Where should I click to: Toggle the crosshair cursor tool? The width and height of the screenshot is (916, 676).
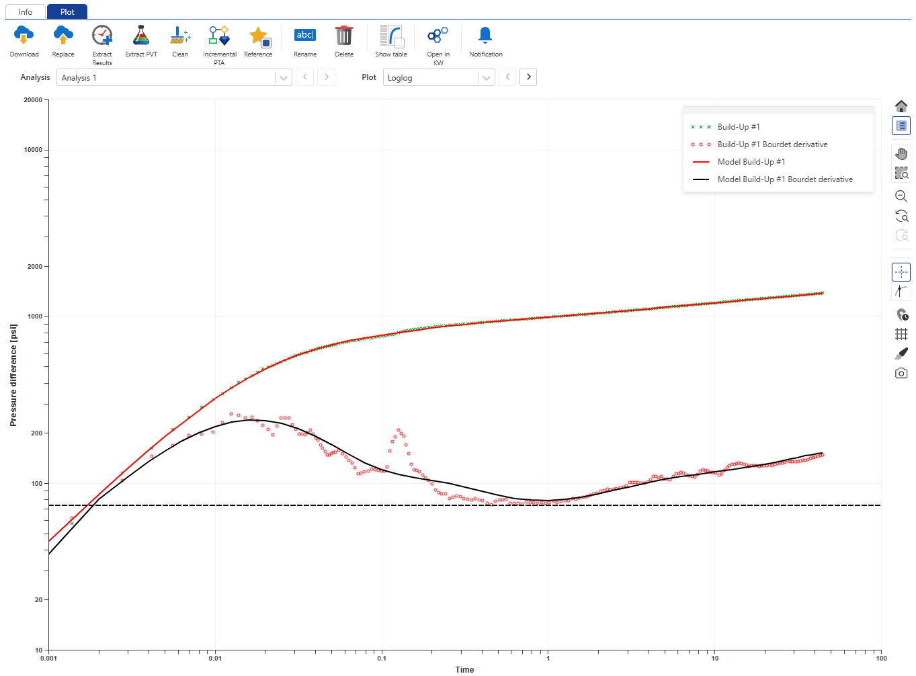(x=901, y=272)
